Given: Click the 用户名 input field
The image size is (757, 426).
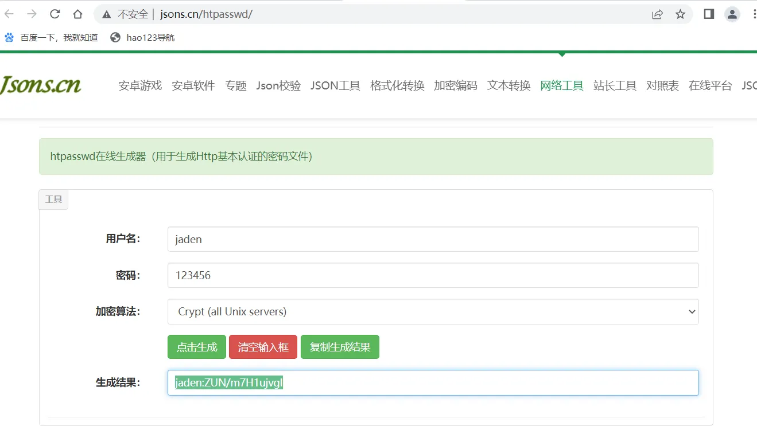Looking at the screenshot, I should pos(433,239).
